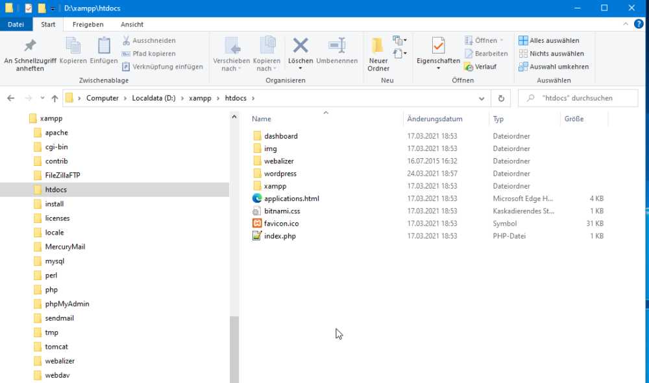Select the img folder icon
649x383 pixels.
[257, 148]
